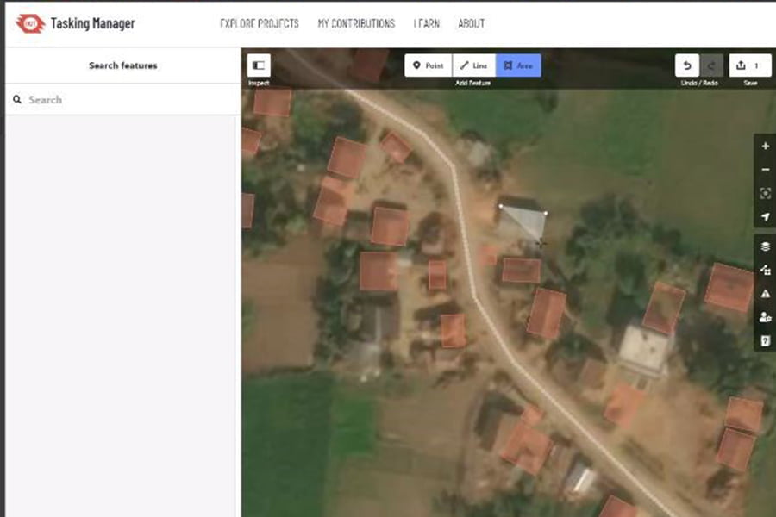Save edits with the upload button
The width and height of the screenshot is (776, 517).
(x=749, y=65)
